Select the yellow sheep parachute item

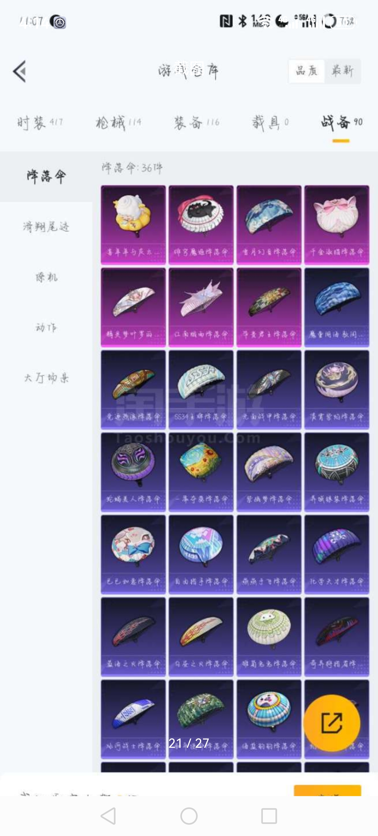[x=133, y=224]
